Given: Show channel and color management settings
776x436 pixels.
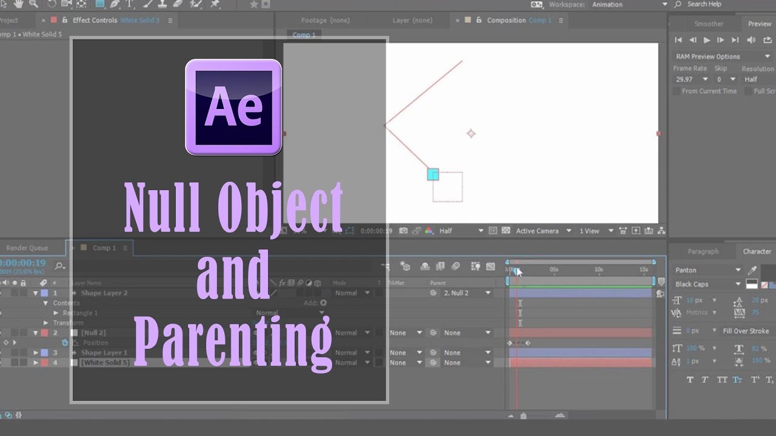Looking at the screenshot, I should tap(429, 231).
